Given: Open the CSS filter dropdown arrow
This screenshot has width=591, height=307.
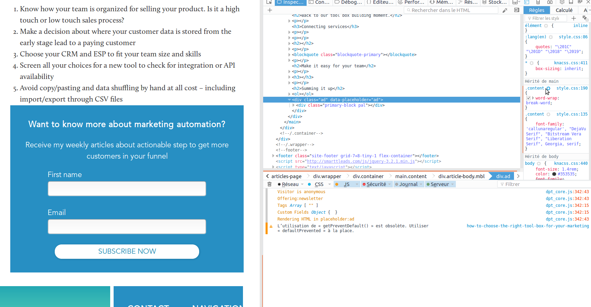Looking at the screenshot, I should 330,184.
